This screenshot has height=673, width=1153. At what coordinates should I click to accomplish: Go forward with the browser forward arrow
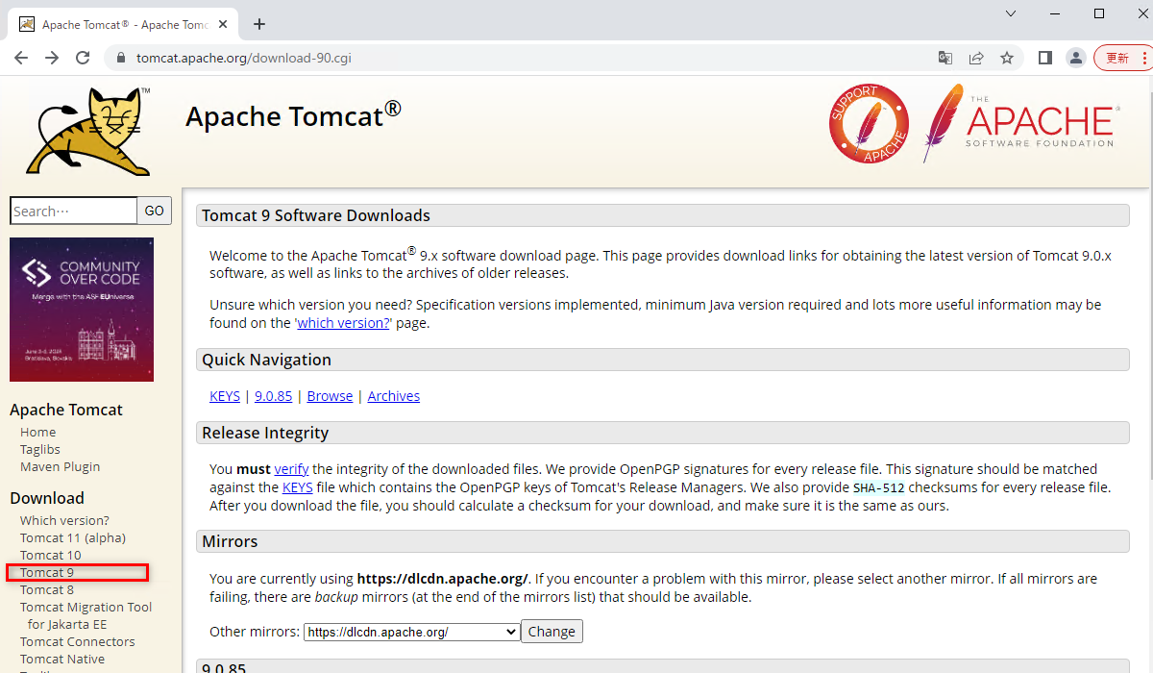[52, 58]
